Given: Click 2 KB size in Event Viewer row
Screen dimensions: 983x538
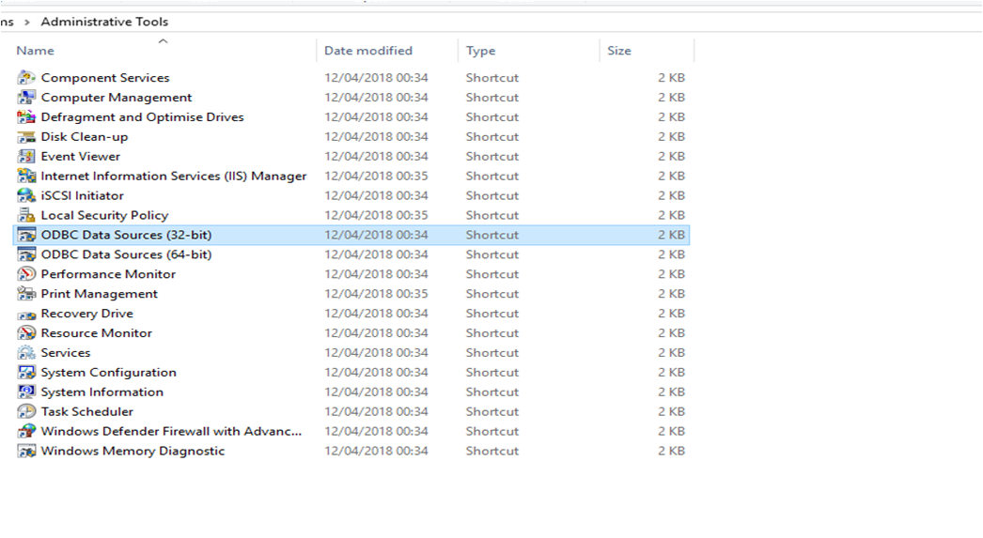Looking at the screenshot, I should pos(671,156).
